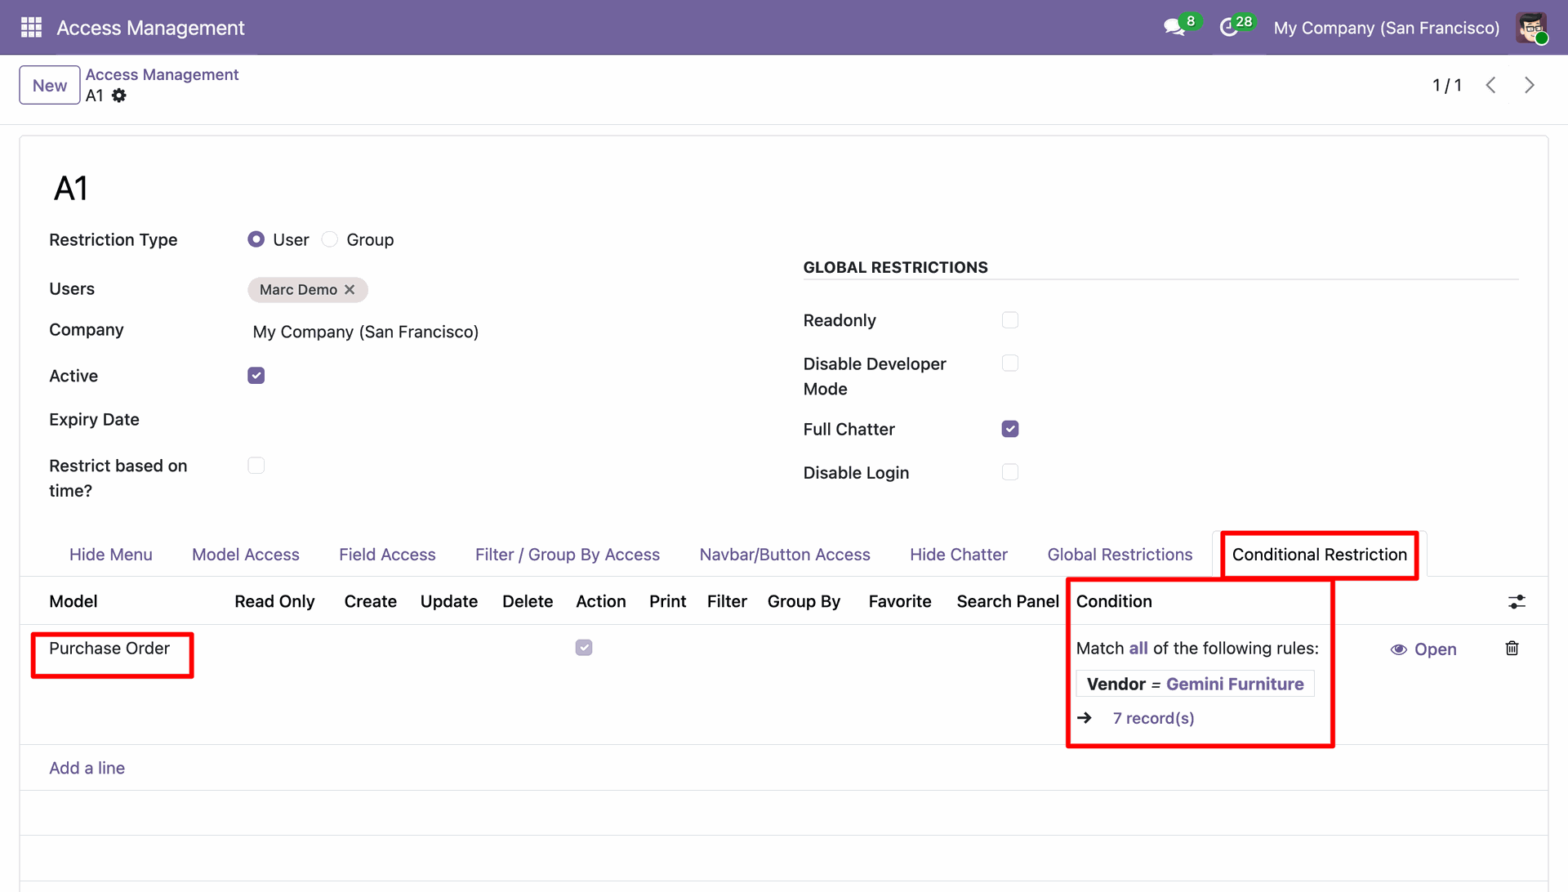Delete the Purchase Order row with trash icon
Viewport: 1568px width, 892px height.
(1512, 649)
